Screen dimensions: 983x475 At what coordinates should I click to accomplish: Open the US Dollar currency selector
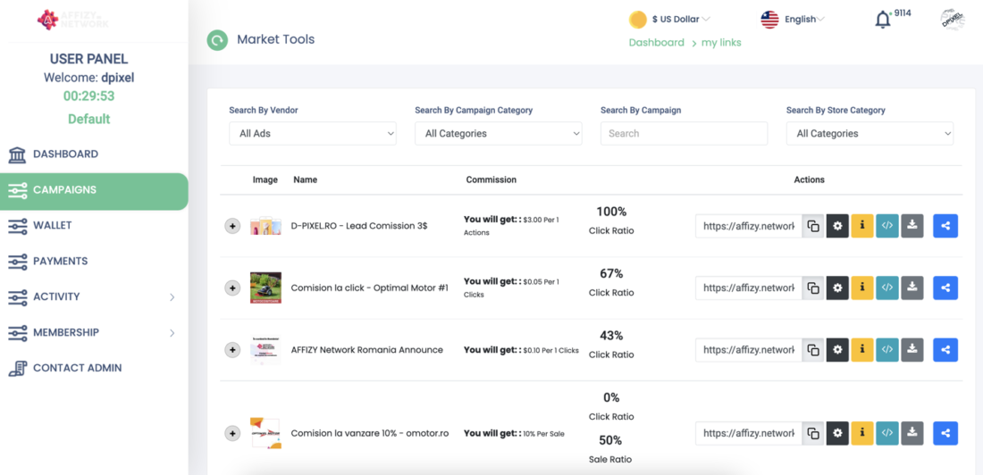[669, 20]
